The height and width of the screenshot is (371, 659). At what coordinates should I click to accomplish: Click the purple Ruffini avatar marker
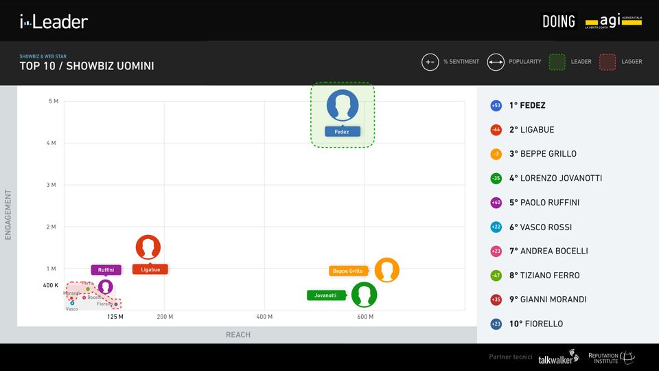coord(106,286)
